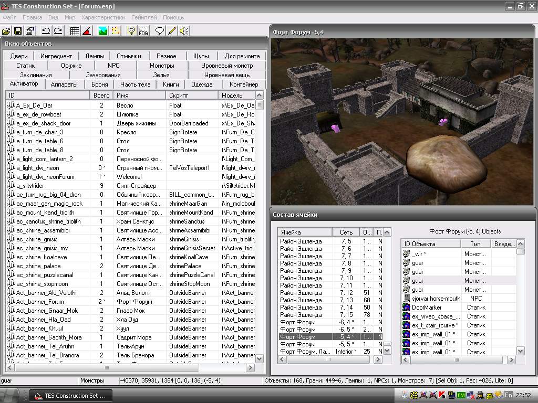Switch to the Книги tab
Viewport: 538px width, 403px height.
click(171, 84)
